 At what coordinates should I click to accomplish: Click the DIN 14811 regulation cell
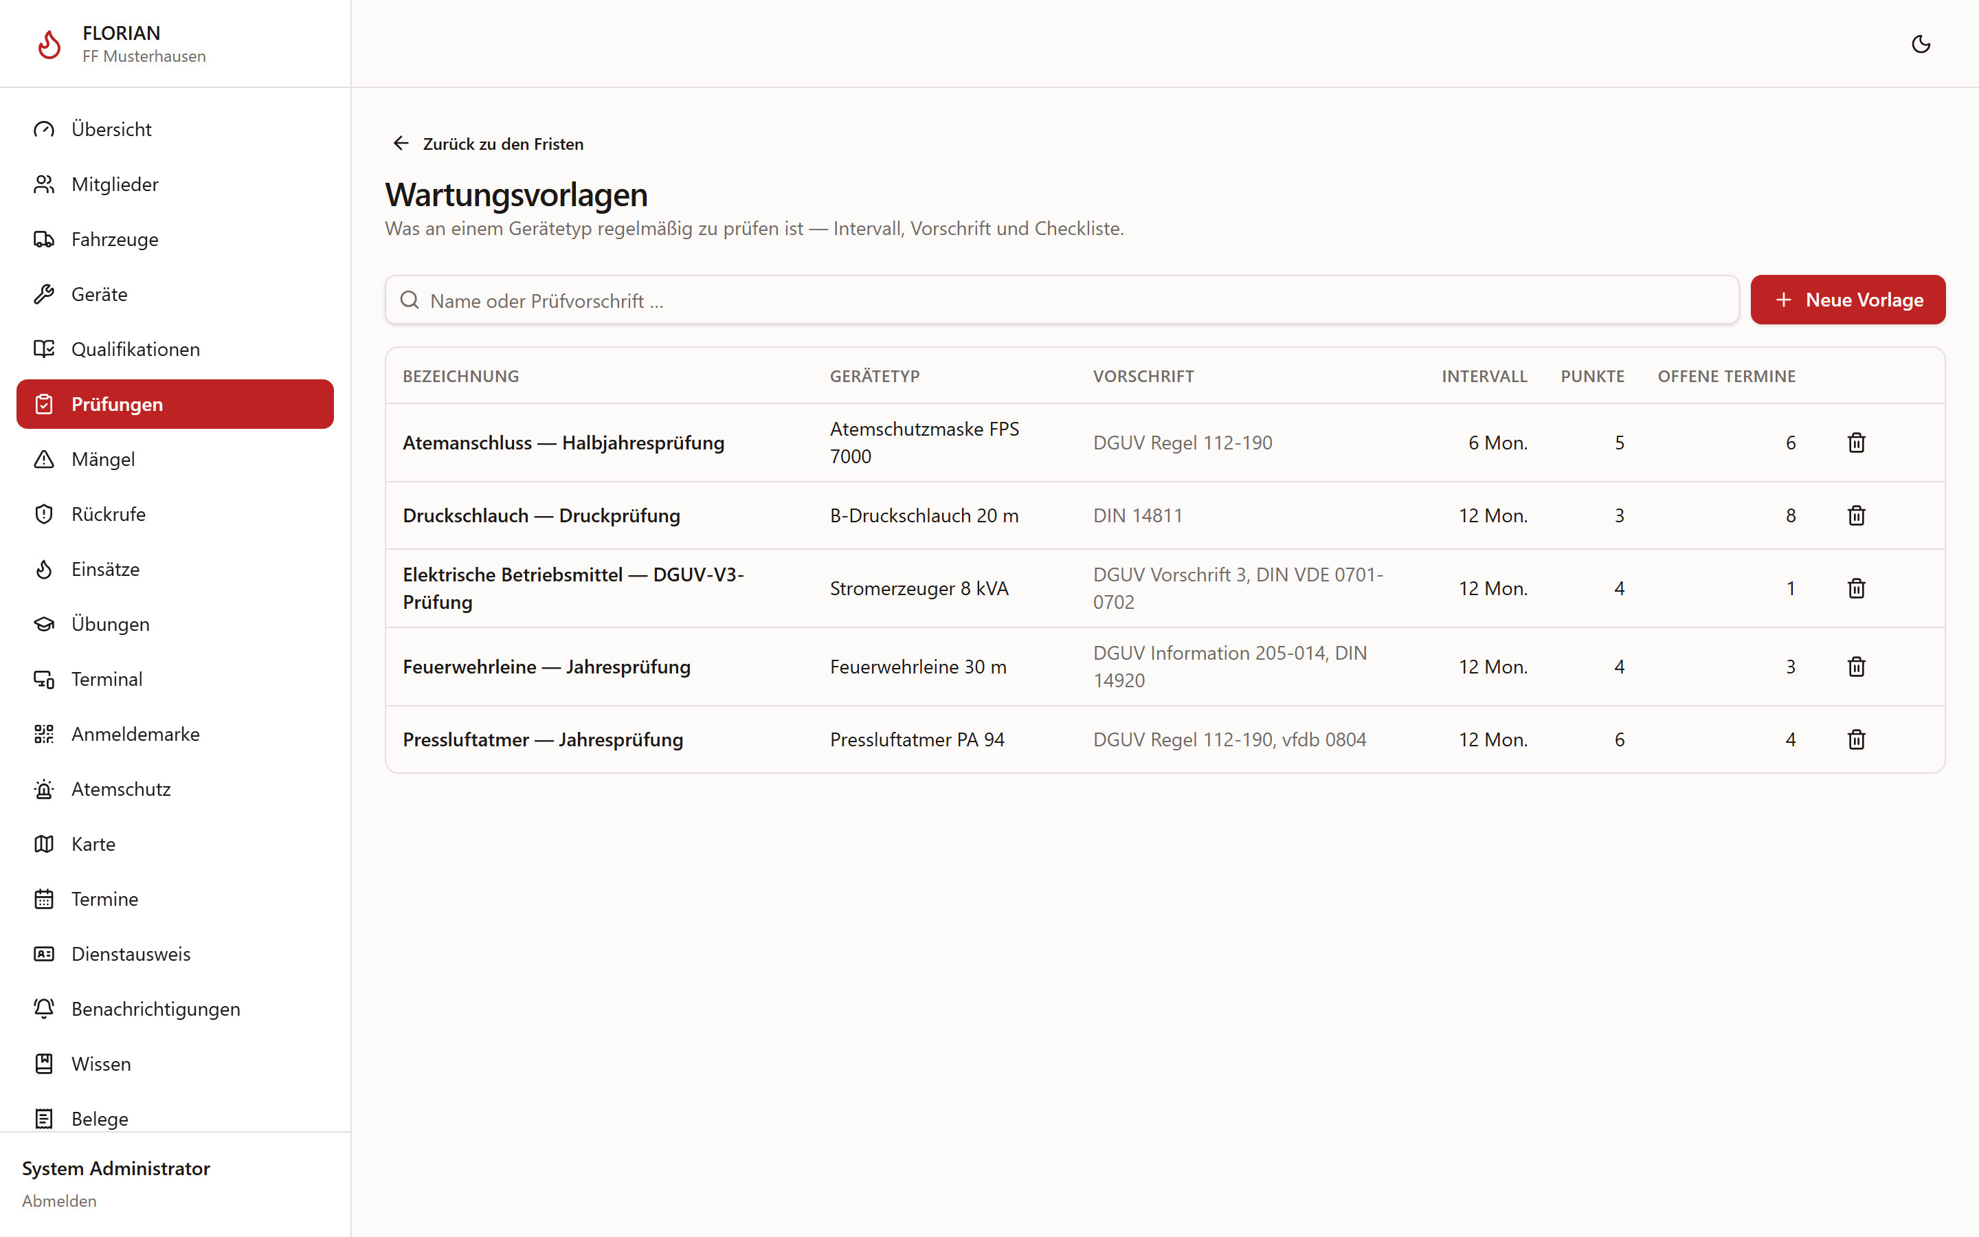1137,515
